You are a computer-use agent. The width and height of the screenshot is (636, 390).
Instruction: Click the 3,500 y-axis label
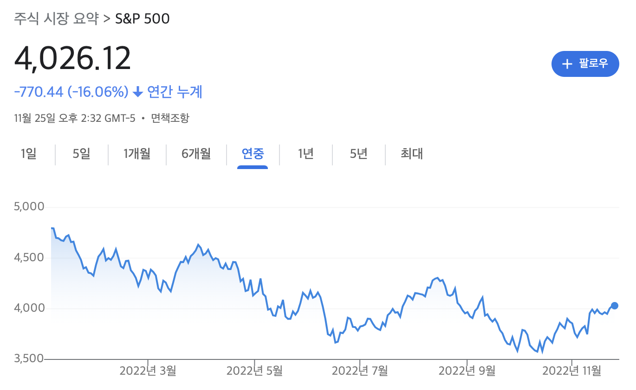pyautogui.click(x=29, y=359)
